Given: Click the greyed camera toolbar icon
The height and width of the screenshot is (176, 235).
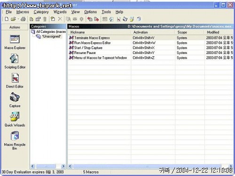Looking at the screenshot, I should tap(75, 19).
